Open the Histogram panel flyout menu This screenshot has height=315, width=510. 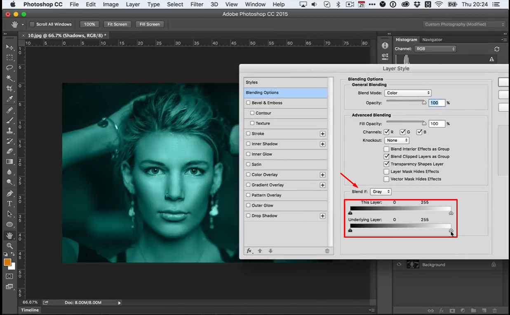click(x=504, y=40)
